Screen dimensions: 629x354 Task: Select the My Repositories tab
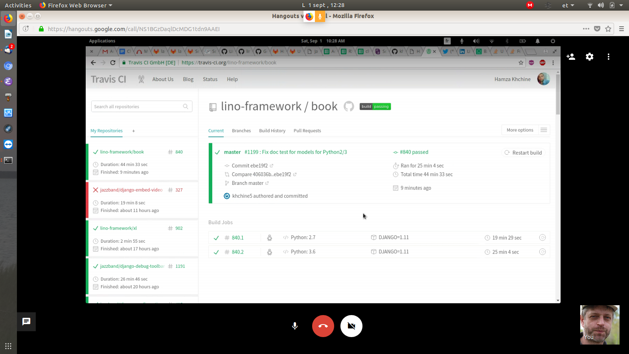click(107, 131)
